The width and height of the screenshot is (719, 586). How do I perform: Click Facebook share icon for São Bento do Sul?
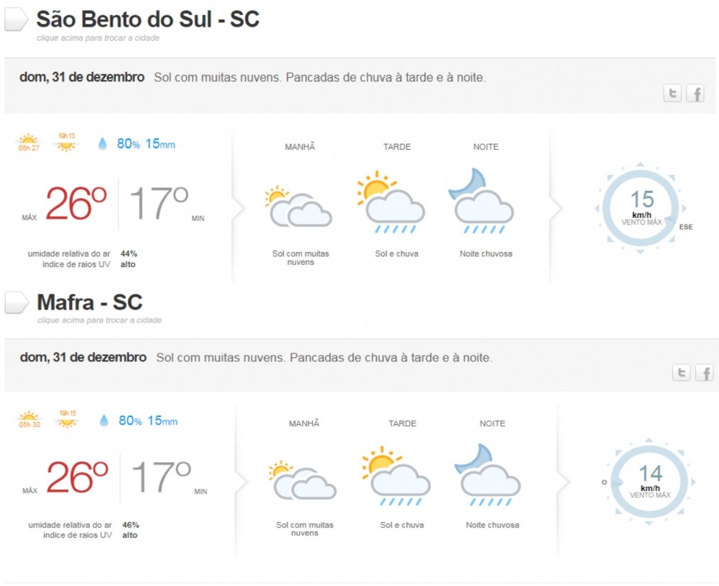[695, 93]
